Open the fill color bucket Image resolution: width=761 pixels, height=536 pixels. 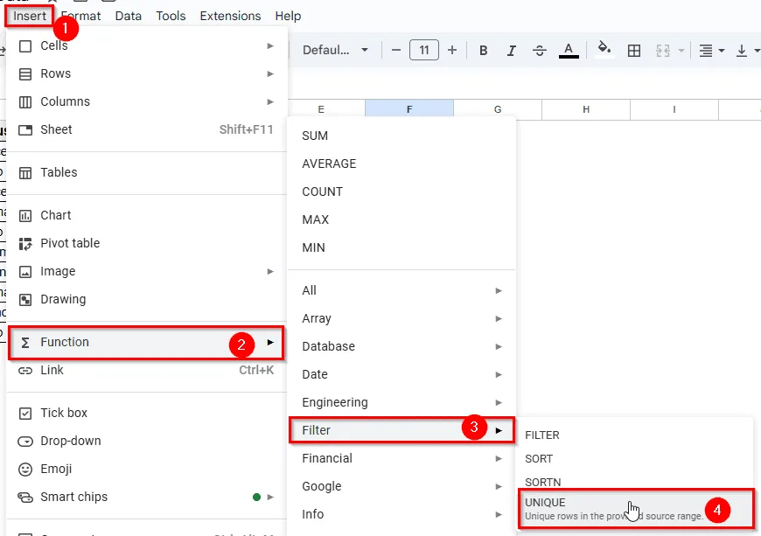(x=604, y=51)
